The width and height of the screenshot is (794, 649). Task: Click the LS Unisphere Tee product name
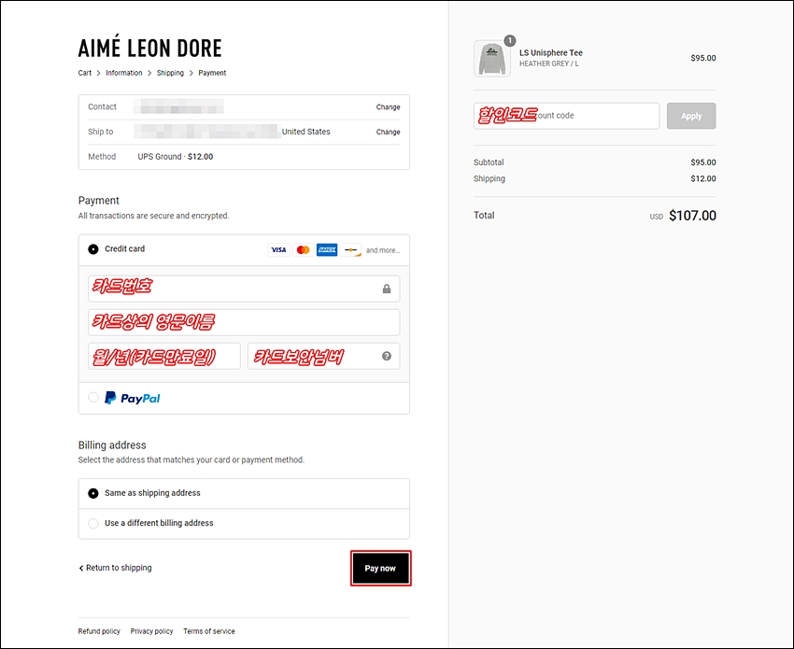pos(551,52)
